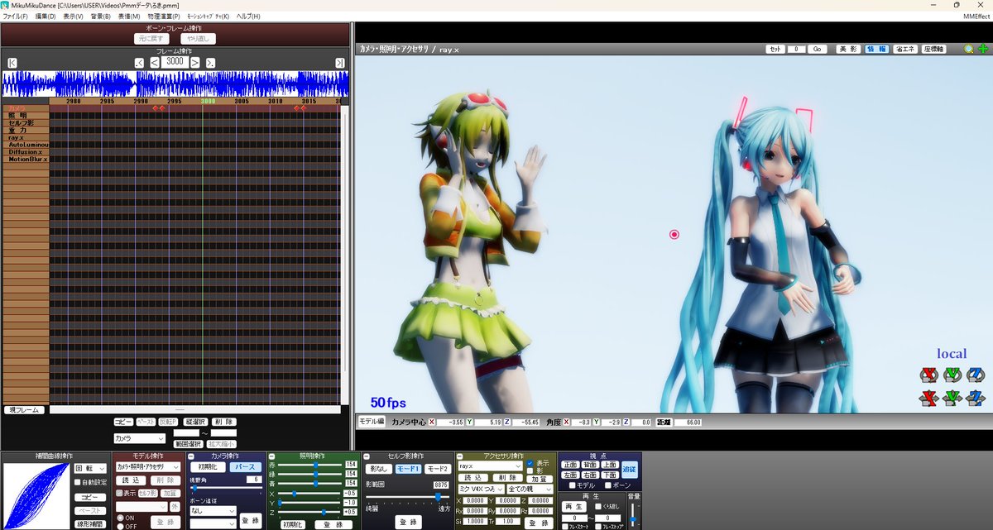Screen dimensions: 993x530
Task: Click the 元に戻す undo button
Action: 151,38
